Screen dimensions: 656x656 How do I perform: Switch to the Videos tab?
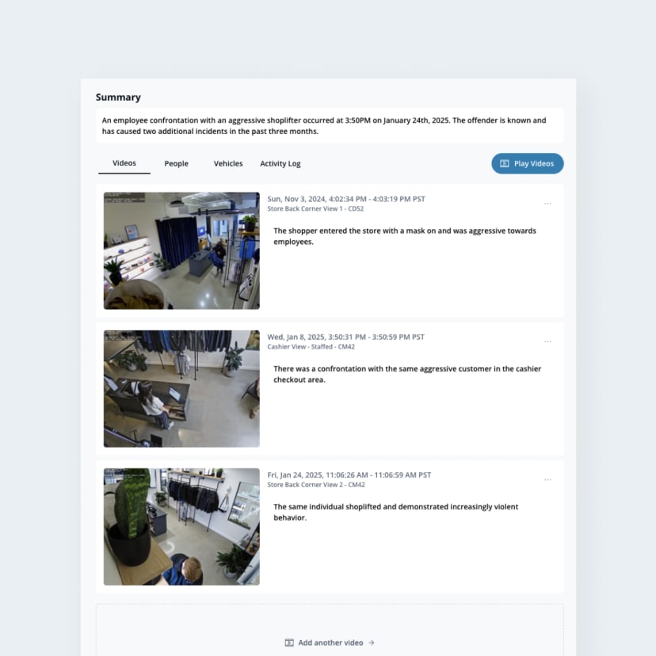124,163
